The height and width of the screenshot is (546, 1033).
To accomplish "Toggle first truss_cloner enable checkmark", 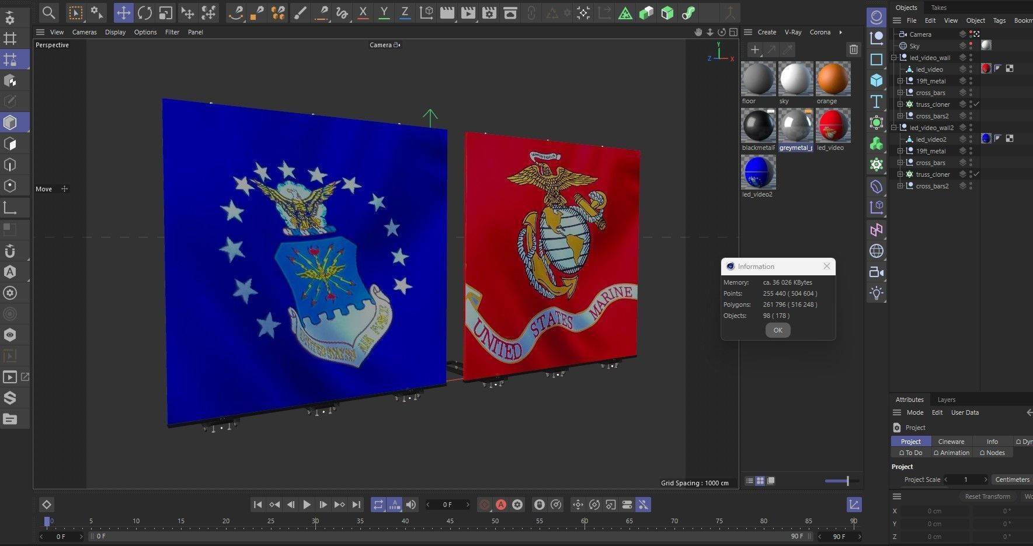I will (976, 104).
